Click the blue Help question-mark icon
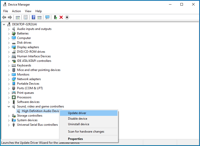Image resolution: width=200 pixels, height=146 pixels. coord(33,17)
